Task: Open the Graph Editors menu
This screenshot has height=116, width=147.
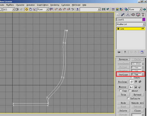Action: coord(43,5)
